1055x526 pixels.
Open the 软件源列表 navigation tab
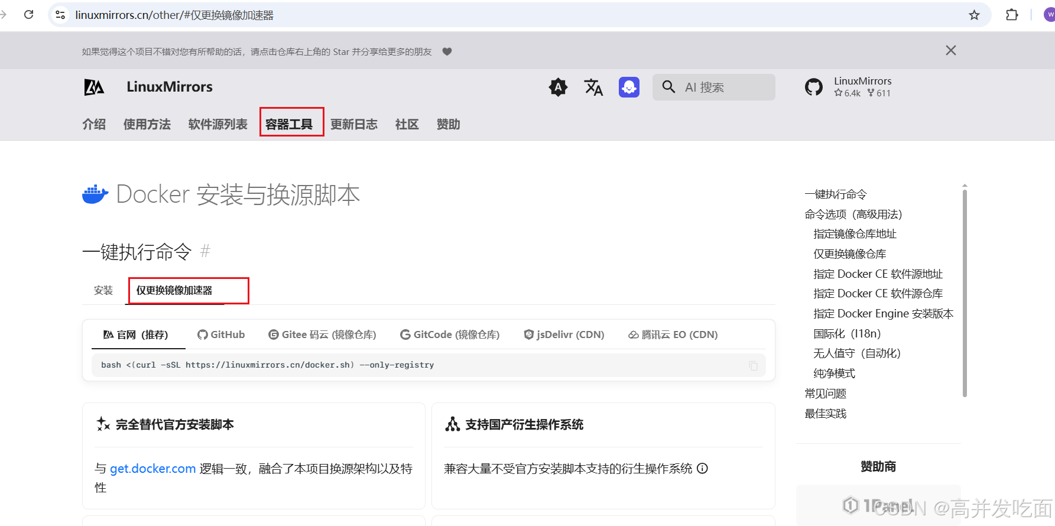pyautogui.click(x=218, y=124)
